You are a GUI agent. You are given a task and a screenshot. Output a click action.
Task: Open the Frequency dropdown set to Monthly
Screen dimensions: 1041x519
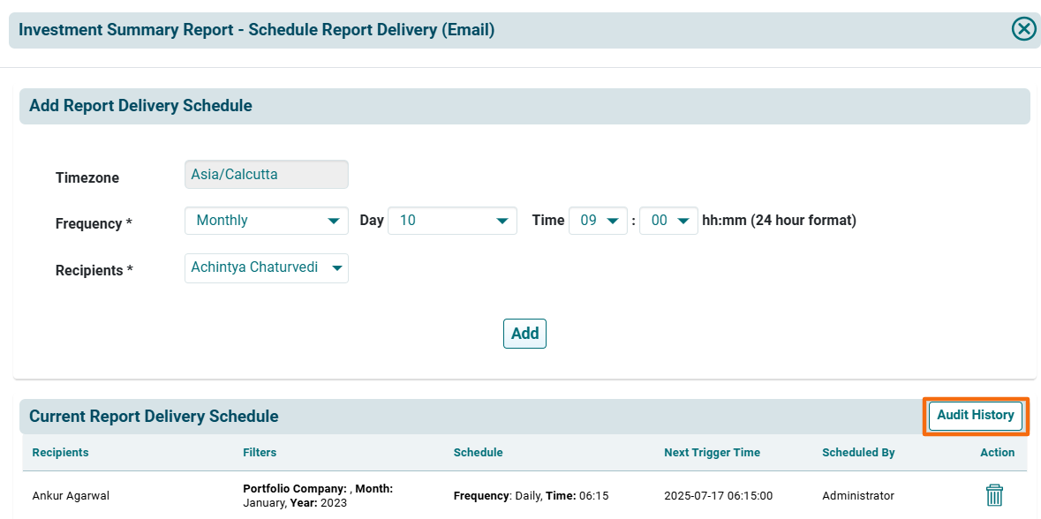(x=266, y=221)
